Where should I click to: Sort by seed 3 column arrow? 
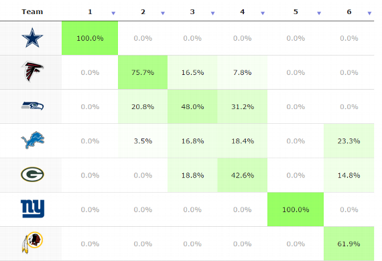pos(212,13)
